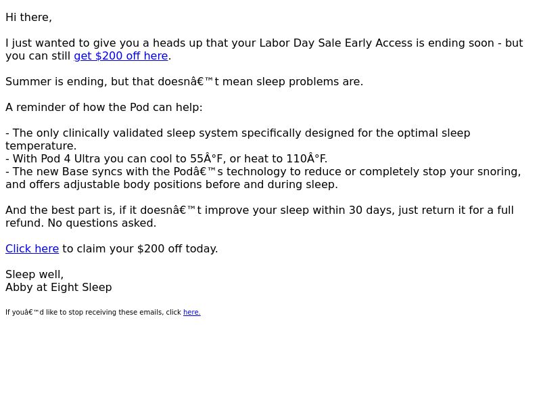Click the word "temperature." on its own line
The height and width of the screenshot is (406, 541).
(x=41, y=146)
